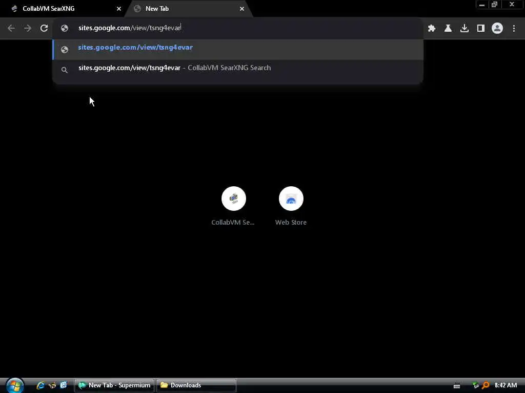Click the magnifier icon beside search suggestion
The height and width of the screenshot is (393, 525).
65,70
